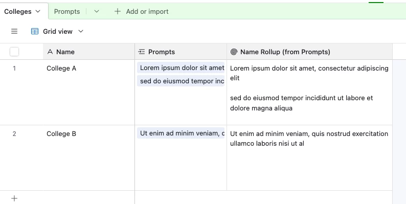Viewport: 406px width, 204px height.
Task: Expand the Grid view dropdown arrow
Action: pyautogui.click(x=81, y=31)
